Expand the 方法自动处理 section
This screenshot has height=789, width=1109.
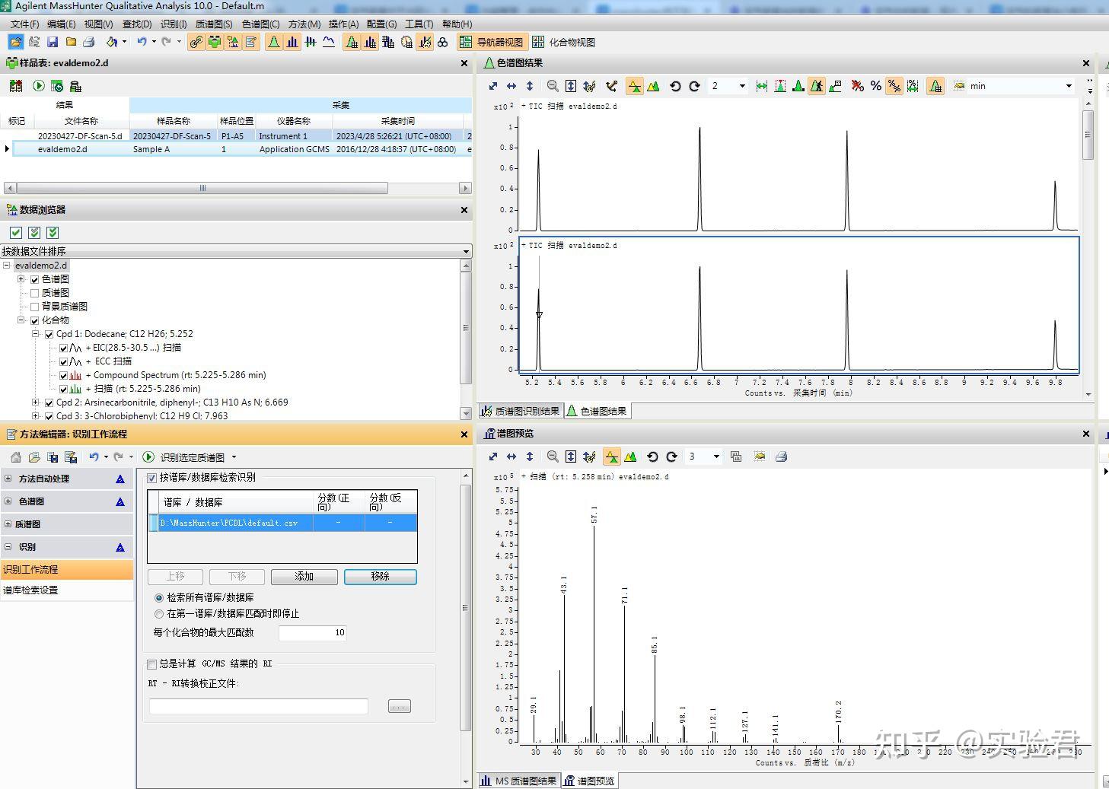tap(8, 479)
